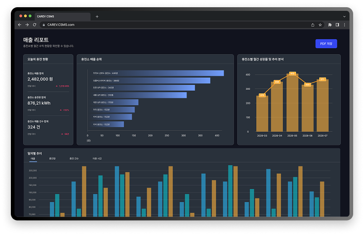Click the 300 tick on the monthly chart axis
364x235 pixels.
[x=248, y=89]
